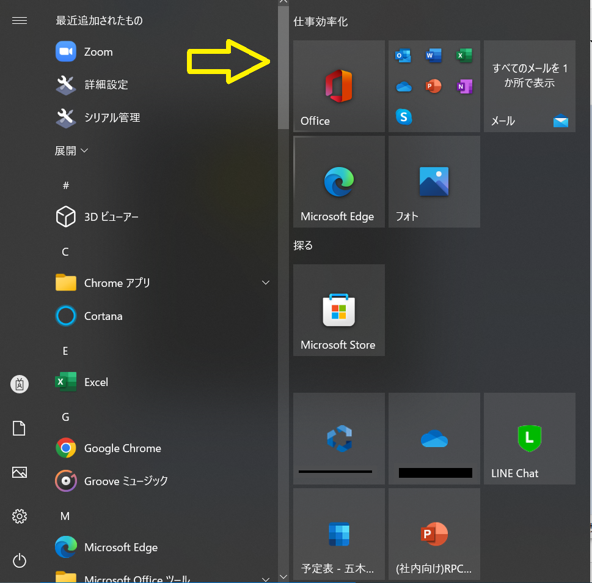Open the LINE Chat tile

(x=530, y=439)
